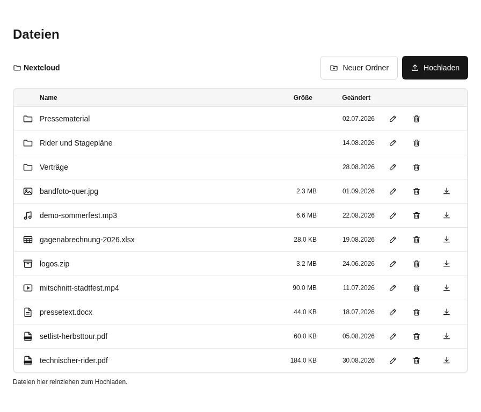Sort by the Geändert column header
Viewport: 481px width, 412px height.
click(356, 98)
